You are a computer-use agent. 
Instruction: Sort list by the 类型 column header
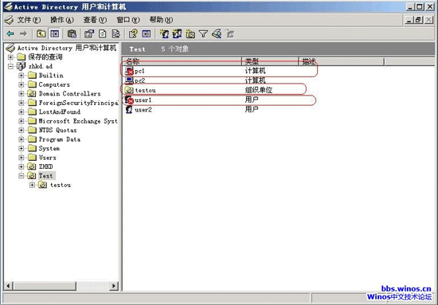[x=270, y=61]
